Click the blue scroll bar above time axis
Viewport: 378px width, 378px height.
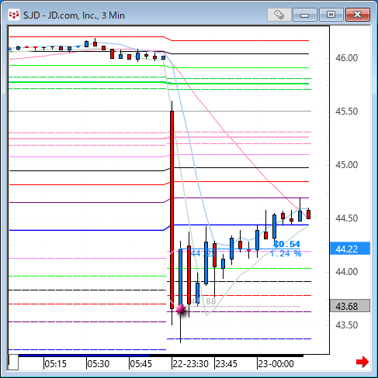coord(84,356)
